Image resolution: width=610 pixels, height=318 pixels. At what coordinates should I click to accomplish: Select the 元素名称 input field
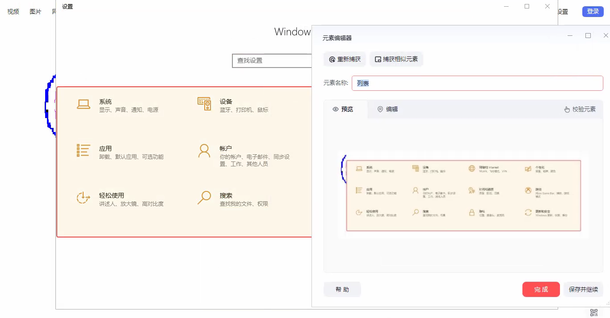[477, 83]
